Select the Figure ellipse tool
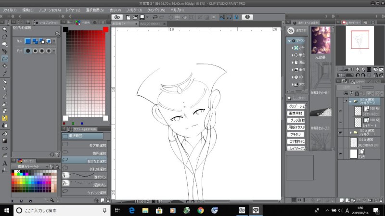The width and height of the screenshot is (385, 216). coord(4,148)
